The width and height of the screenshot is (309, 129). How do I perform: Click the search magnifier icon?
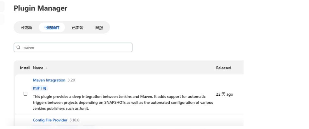18,48
